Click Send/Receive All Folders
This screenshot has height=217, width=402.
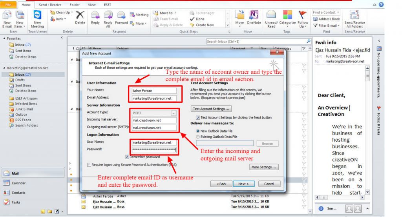coord(354,19)
